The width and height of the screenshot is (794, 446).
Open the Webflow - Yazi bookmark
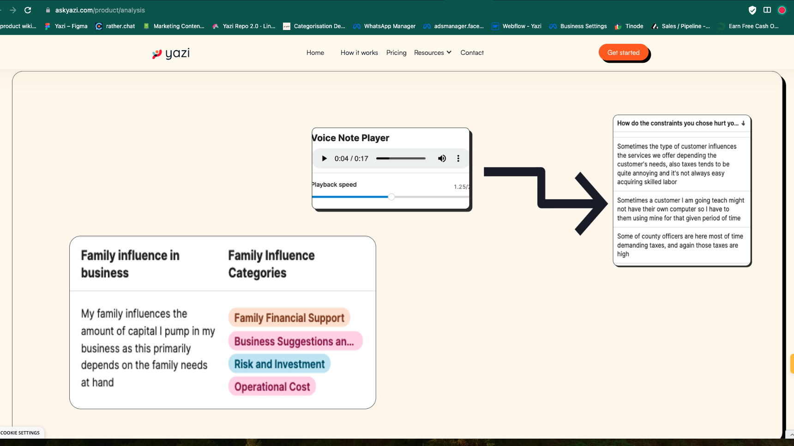point(517,26)
